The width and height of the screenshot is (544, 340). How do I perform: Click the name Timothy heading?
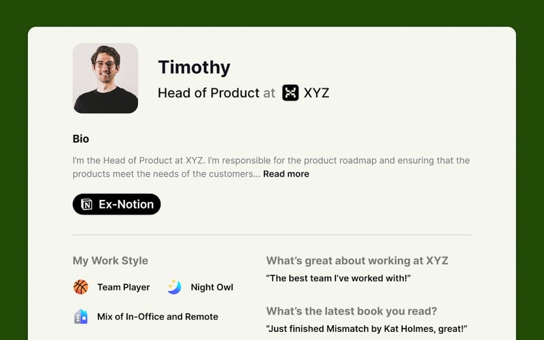tap(194, 67)
